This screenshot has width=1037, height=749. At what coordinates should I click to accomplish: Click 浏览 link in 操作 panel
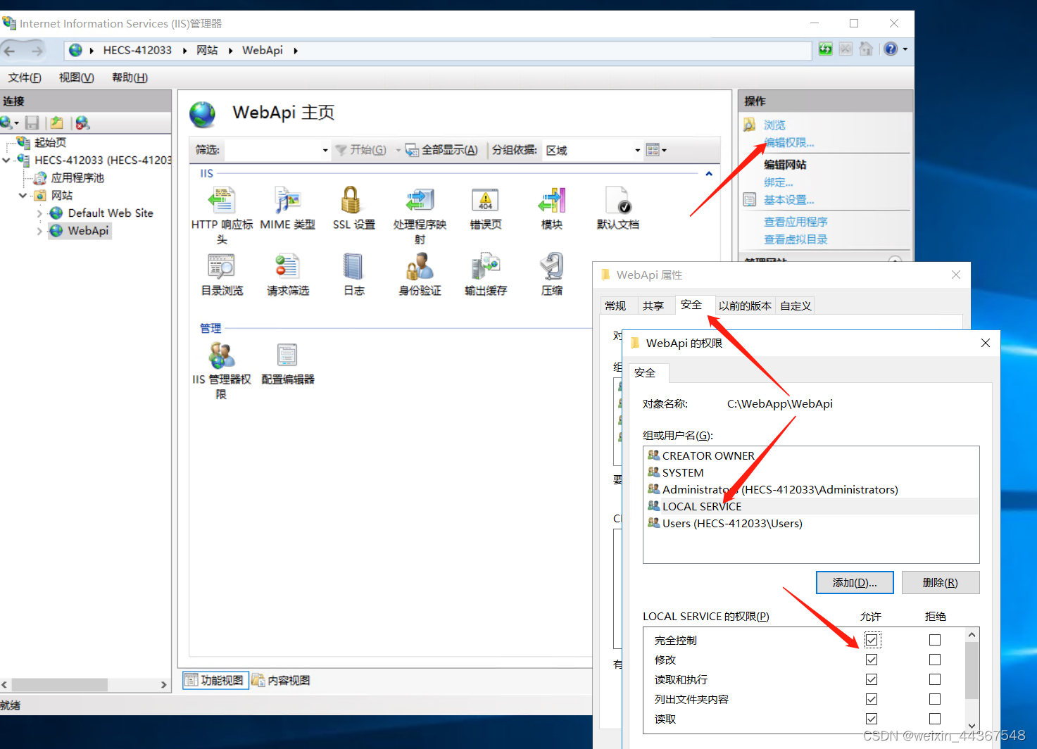(774, 125)
